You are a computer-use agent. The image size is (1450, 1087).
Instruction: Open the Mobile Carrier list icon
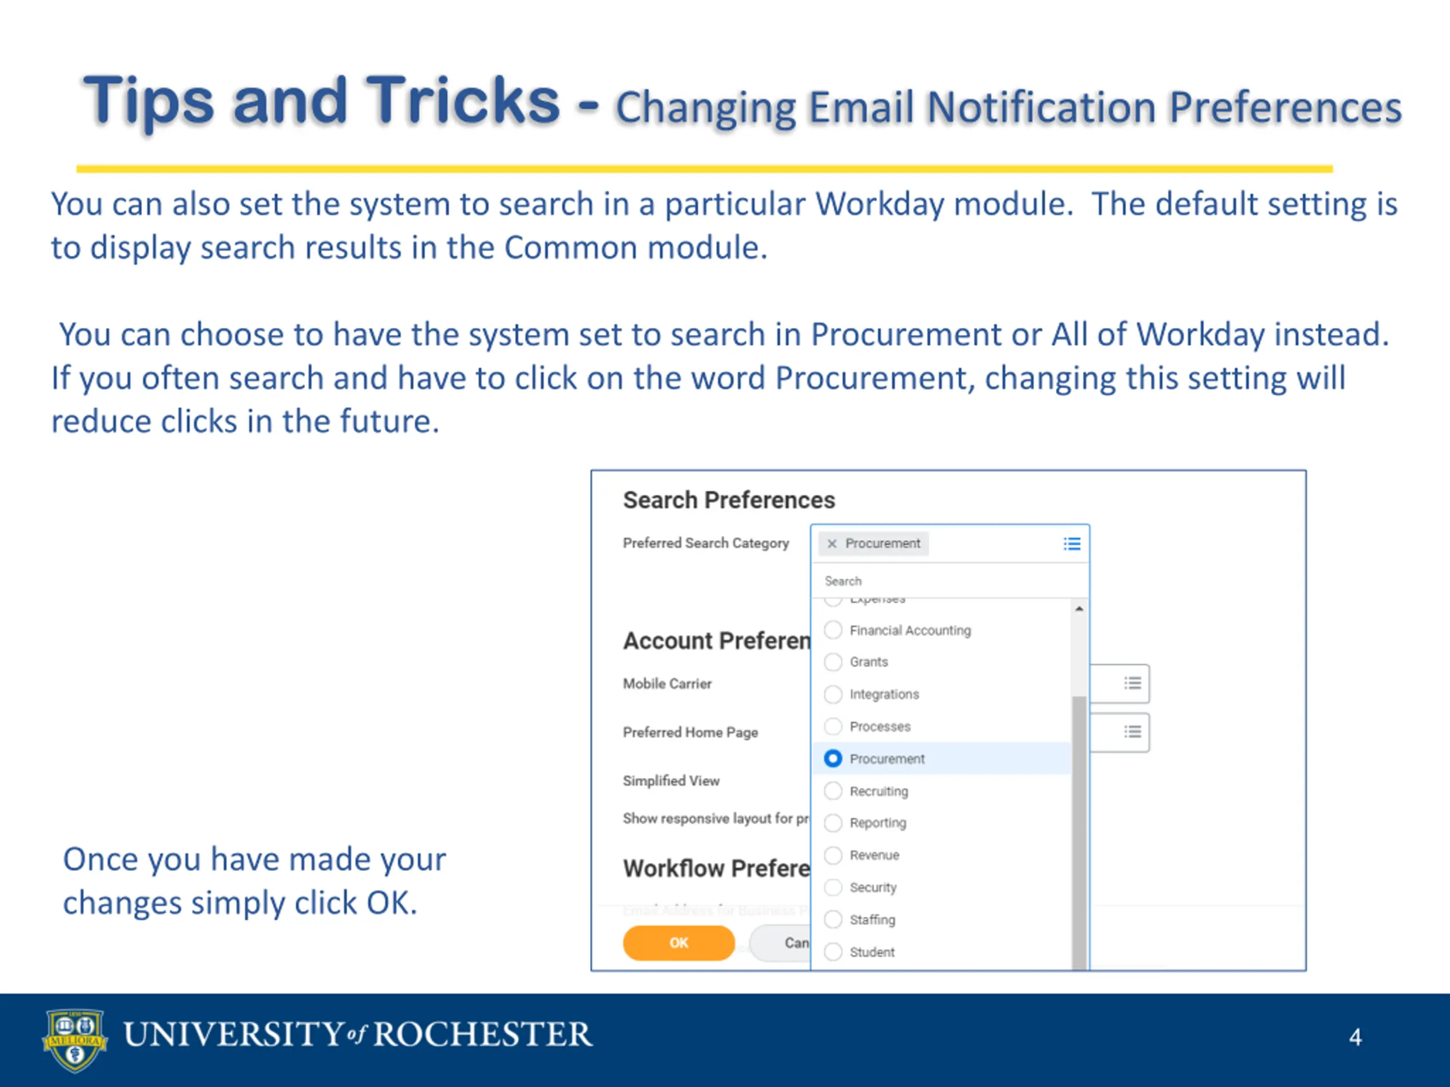[1132, 683]
